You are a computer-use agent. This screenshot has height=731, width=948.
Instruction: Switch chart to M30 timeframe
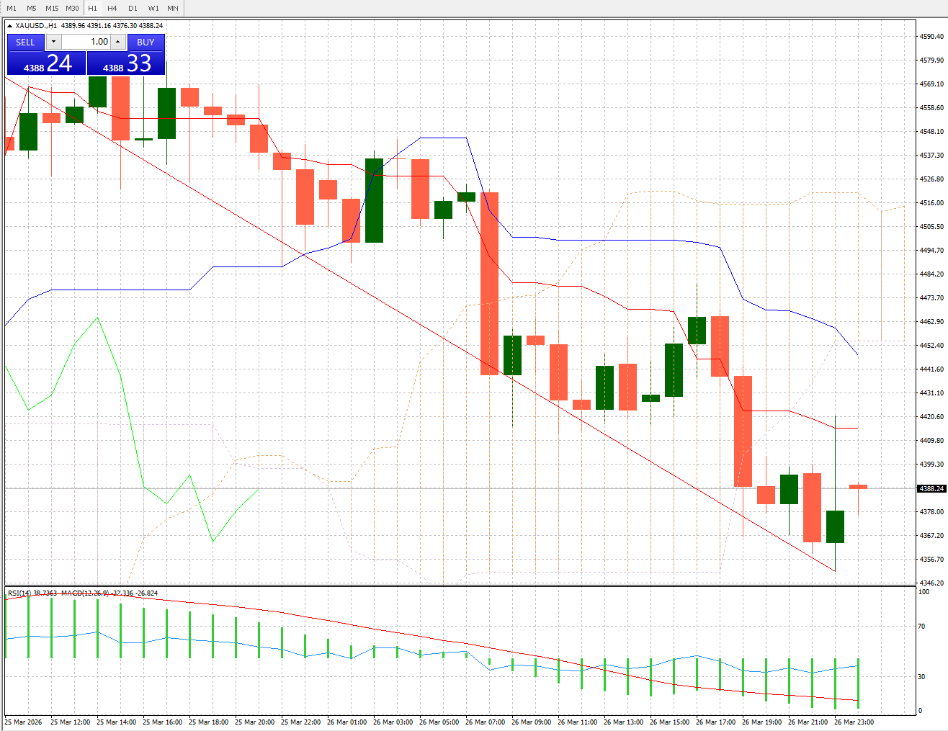[71, 8]
